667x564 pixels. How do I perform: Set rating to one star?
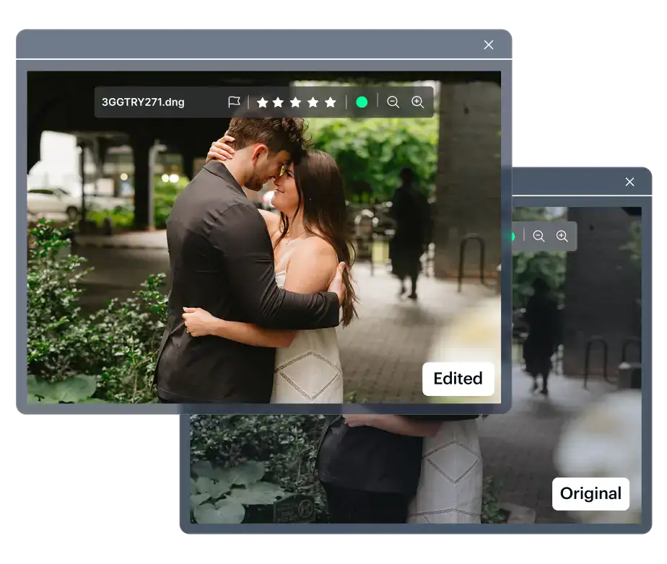262,102
